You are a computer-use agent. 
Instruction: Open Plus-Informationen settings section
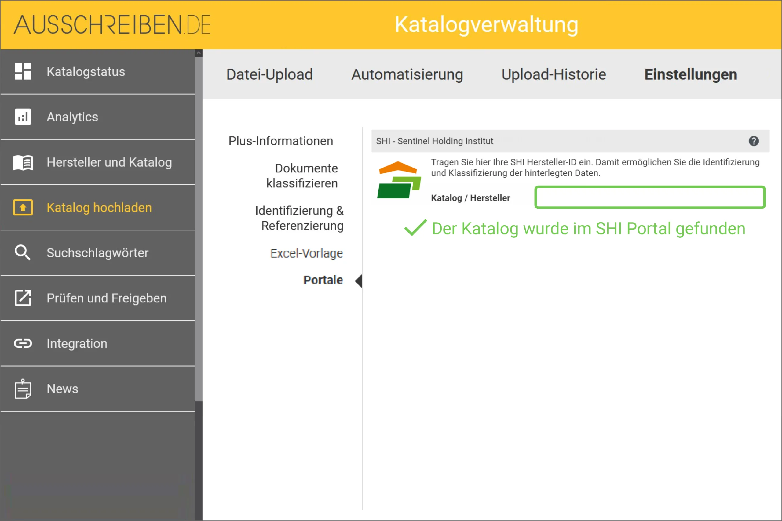pos(280,141)
